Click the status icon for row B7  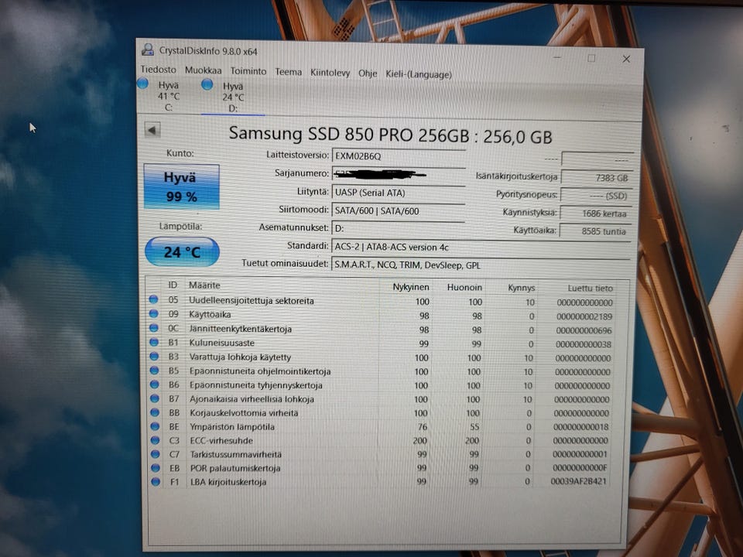pos(155,398)
